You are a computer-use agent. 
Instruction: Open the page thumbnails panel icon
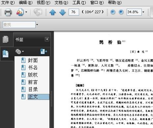[6, 39]
